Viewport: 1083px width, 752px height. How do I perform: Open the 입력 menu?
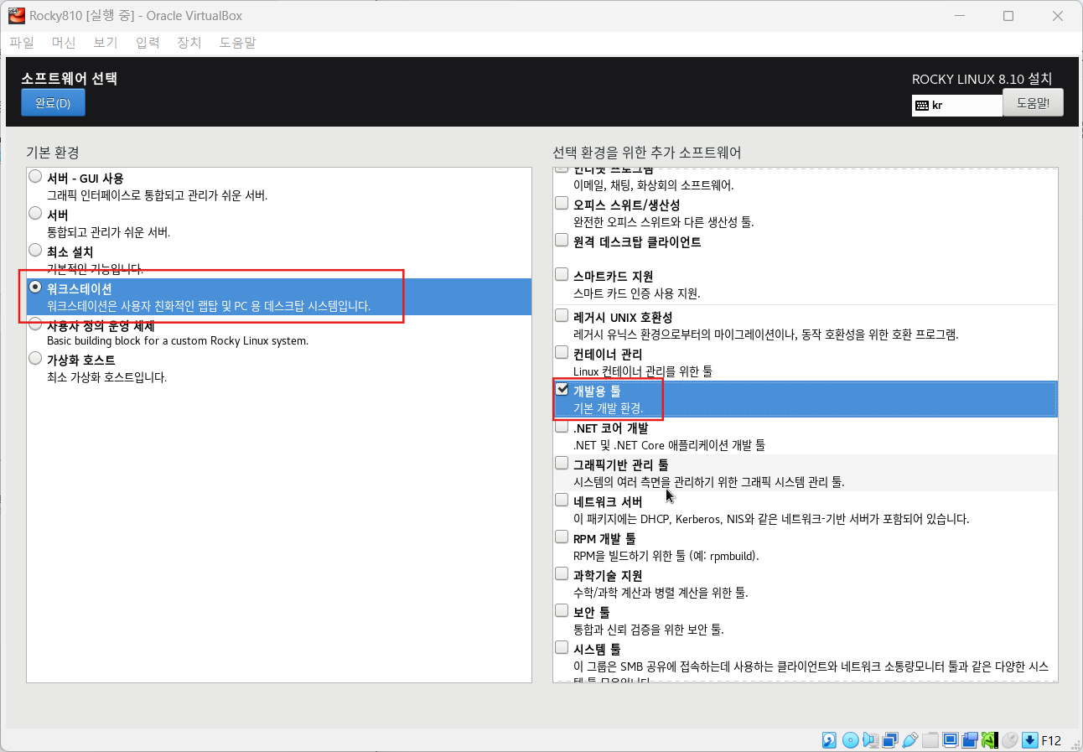click(148, 43)
